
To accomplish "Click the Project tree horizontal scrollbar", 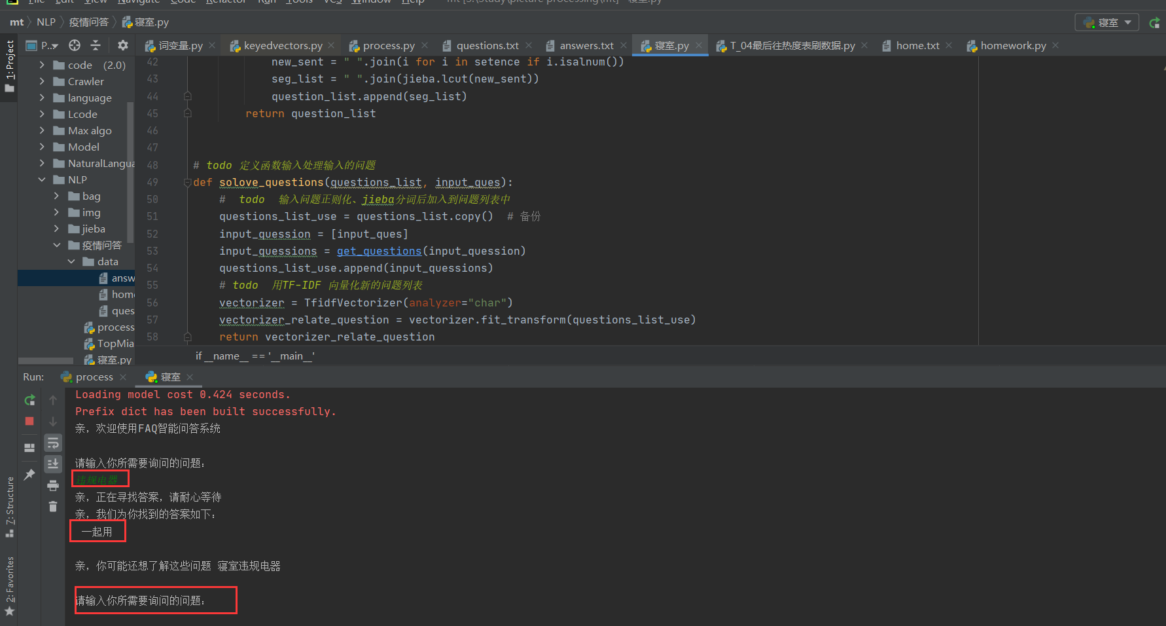I will pos(46,360).
